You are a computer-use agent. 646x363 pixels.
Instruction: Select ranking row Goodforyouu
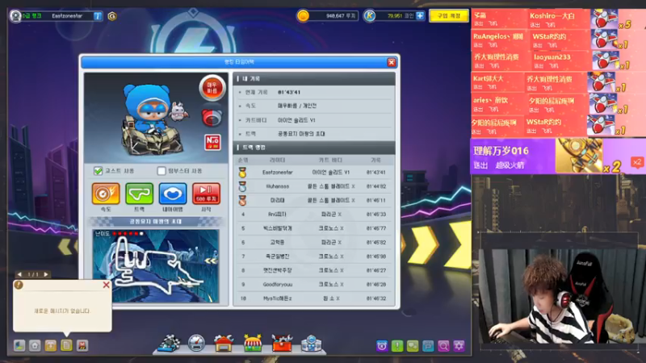(x=314, y=284)
